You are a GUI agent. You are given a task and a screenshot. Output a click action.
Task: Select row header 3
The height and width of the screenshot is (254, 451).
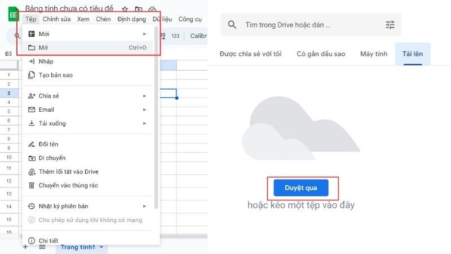[9, 93]
